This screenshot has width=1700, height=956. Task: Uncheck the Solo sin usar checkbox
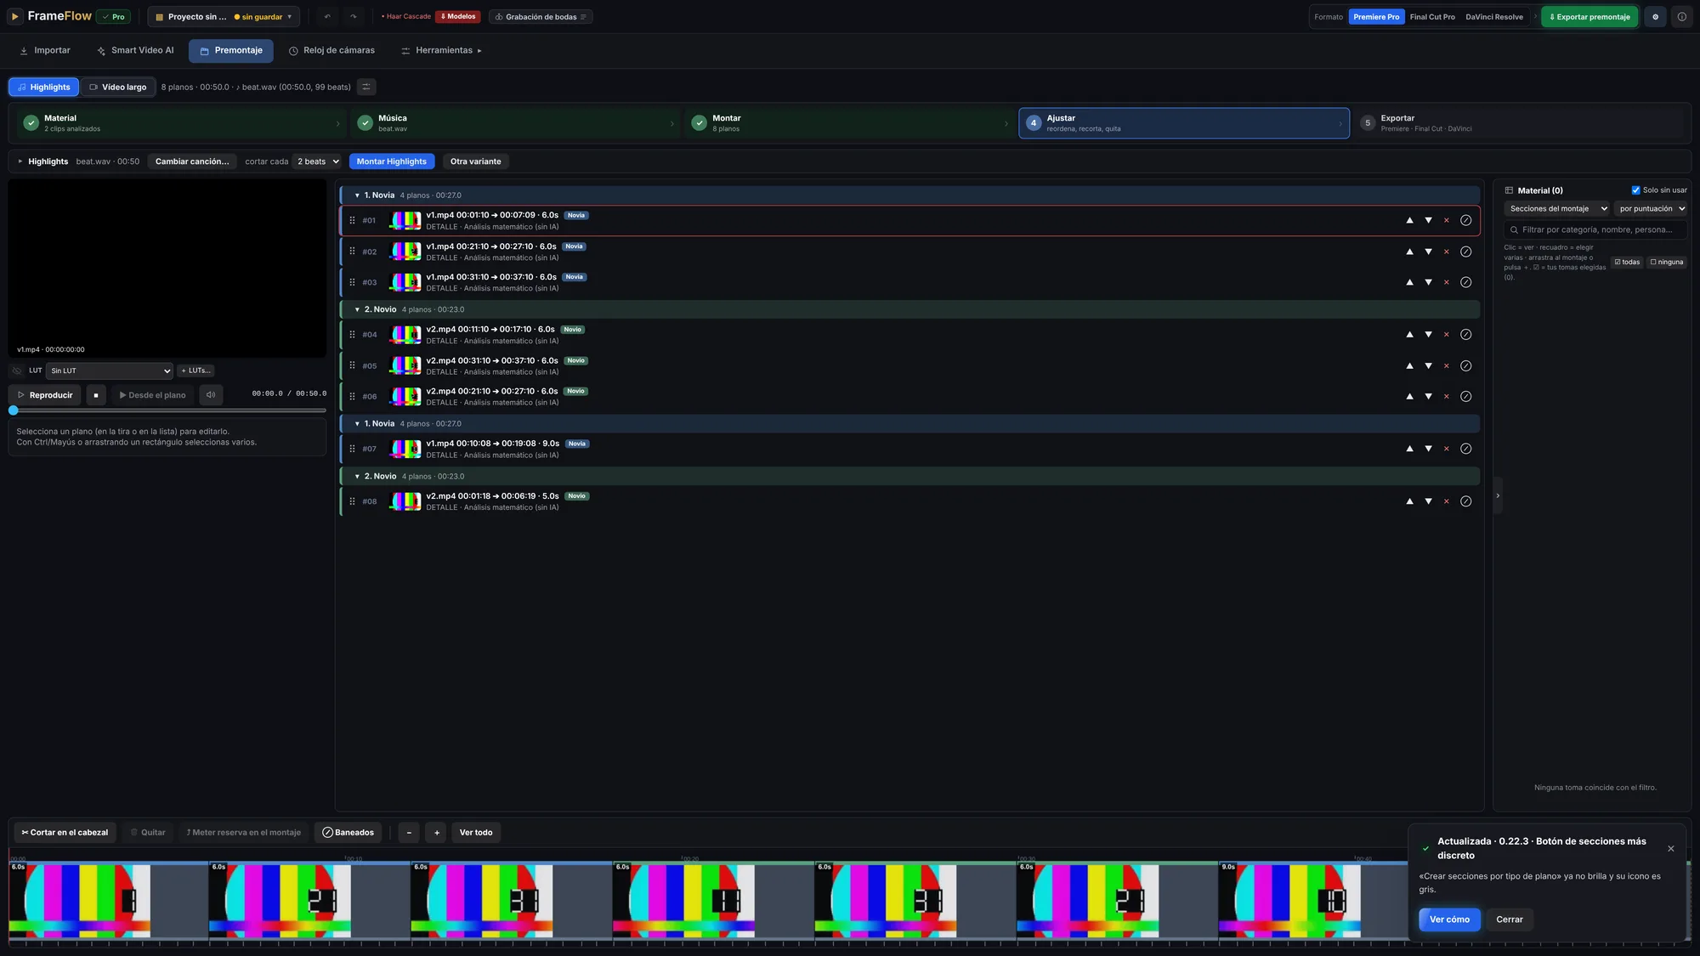(x=1635, y=190)
